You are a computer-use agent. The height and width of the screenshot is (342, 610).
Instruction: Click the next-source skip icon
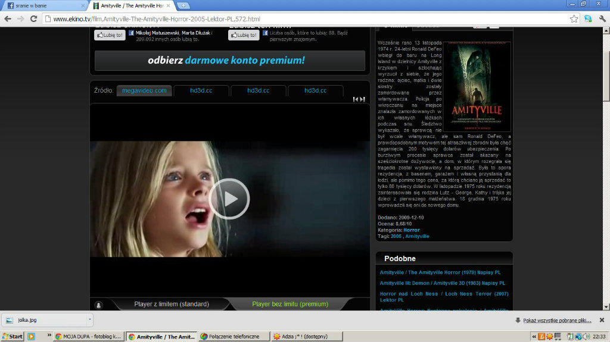tap(362, 99)
